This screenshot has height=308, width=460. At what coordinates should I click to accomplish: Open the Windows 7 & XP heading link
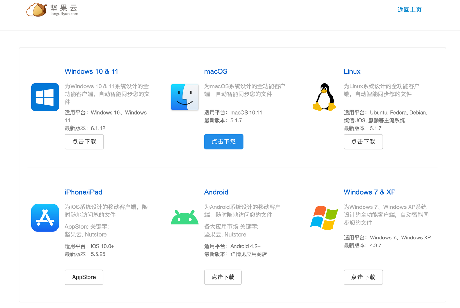coord(370,192)
